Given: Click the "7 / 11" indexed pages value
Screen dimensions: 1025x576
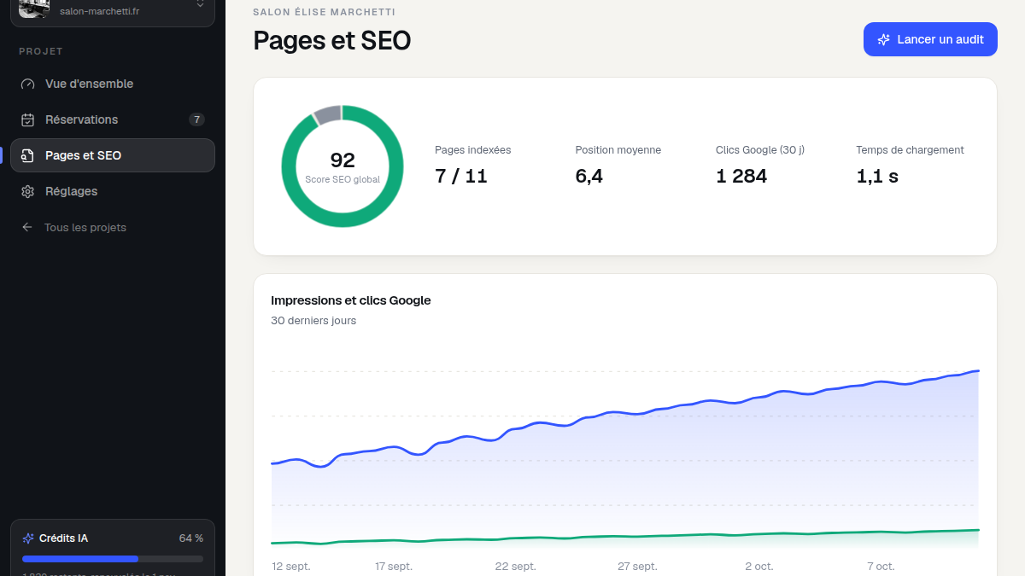Looking at the screenshot, I should pyautogui.click(x=461, y=177).
